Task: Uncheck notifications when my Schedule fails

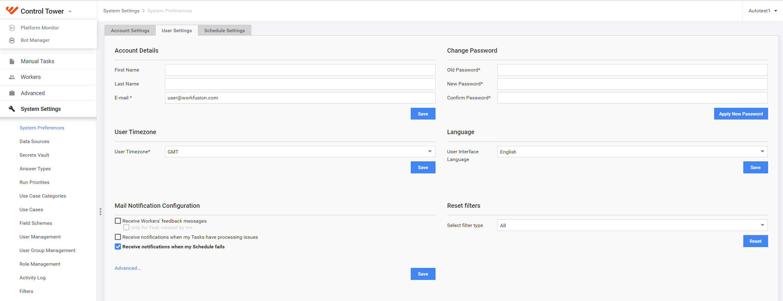Action: pyautogui.click(x=118, y=246)
